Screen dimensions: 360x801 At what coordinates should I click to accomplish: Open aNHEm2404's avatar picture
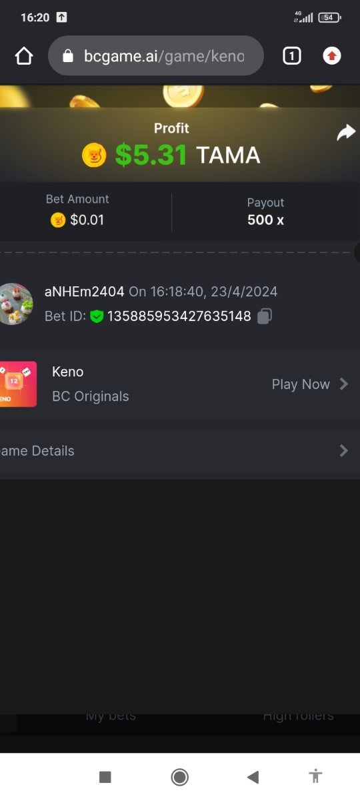16,304
